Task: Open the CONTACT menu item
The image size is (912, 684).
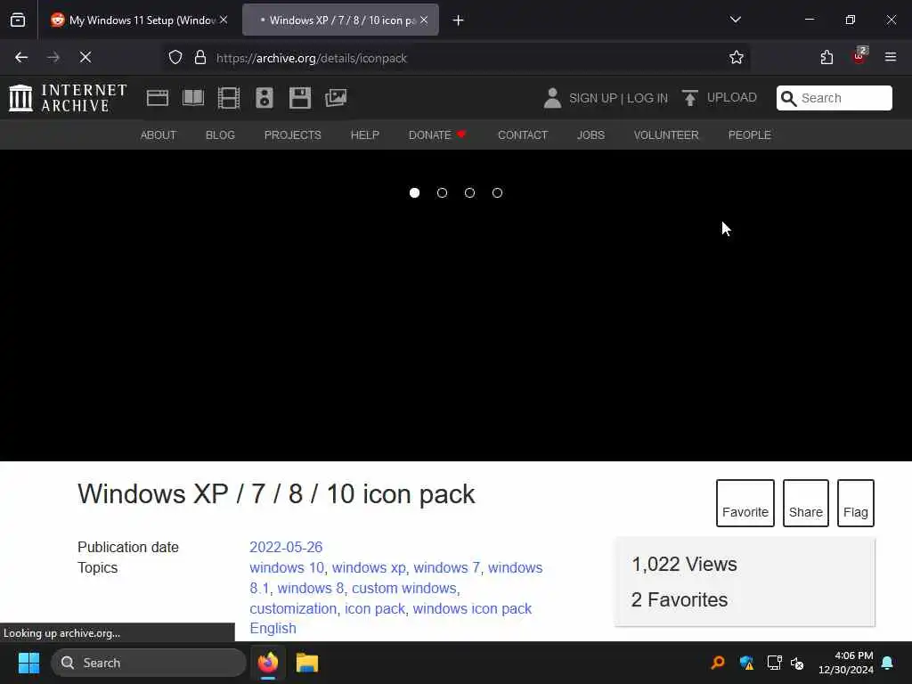Action: click(523, 135)
